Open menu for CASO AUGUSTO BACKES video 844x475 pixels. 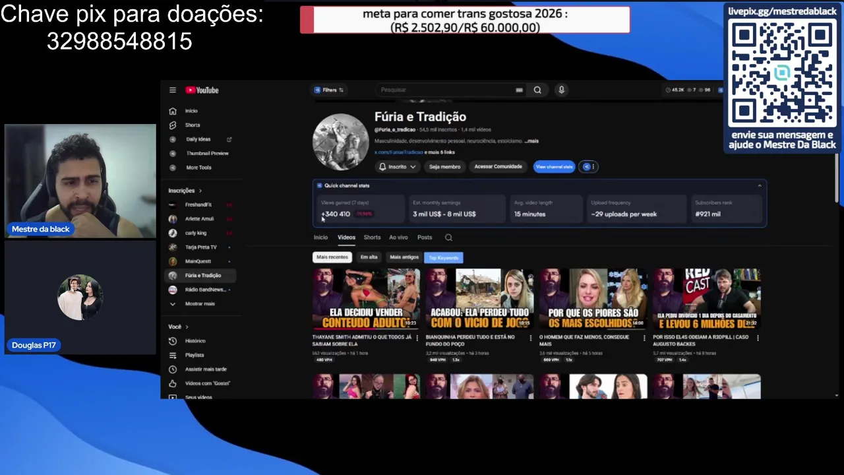pyautogui.click(x=757, y=338)
